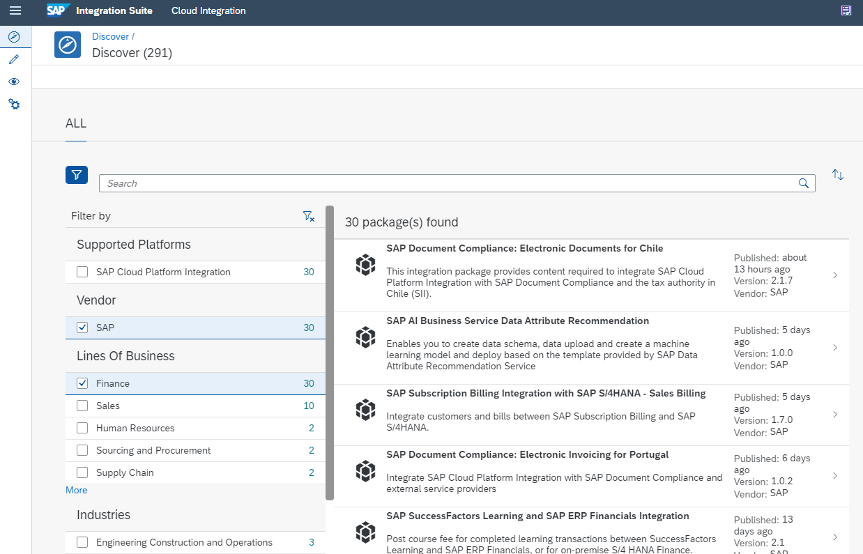
Task: Check the Human Resources checkbox
Action: [x=82, y=428]
